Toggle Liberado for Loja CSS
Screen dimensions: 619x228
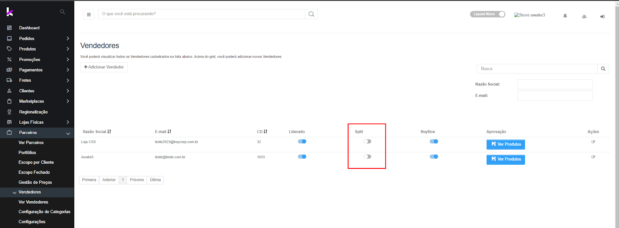click(302, 141)
